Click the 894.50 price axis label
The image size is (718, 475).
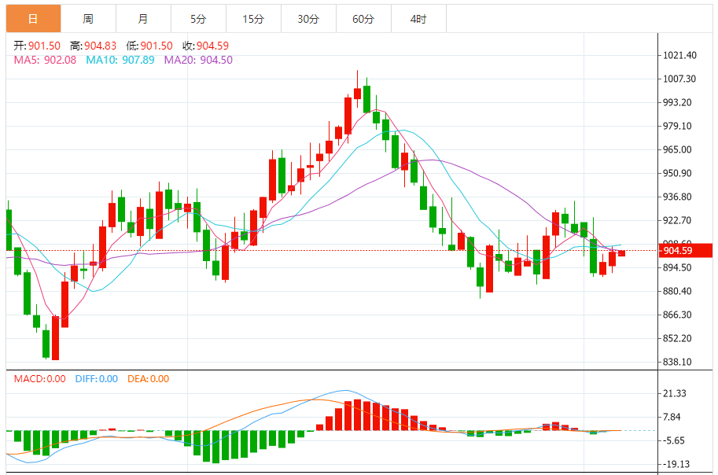click(677, 267)
